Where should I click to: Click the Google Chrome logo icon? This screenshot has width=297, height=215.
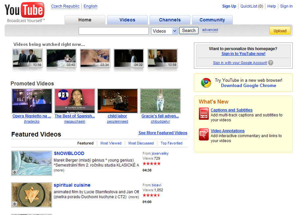pyautogui.click(x=206, y=83)
